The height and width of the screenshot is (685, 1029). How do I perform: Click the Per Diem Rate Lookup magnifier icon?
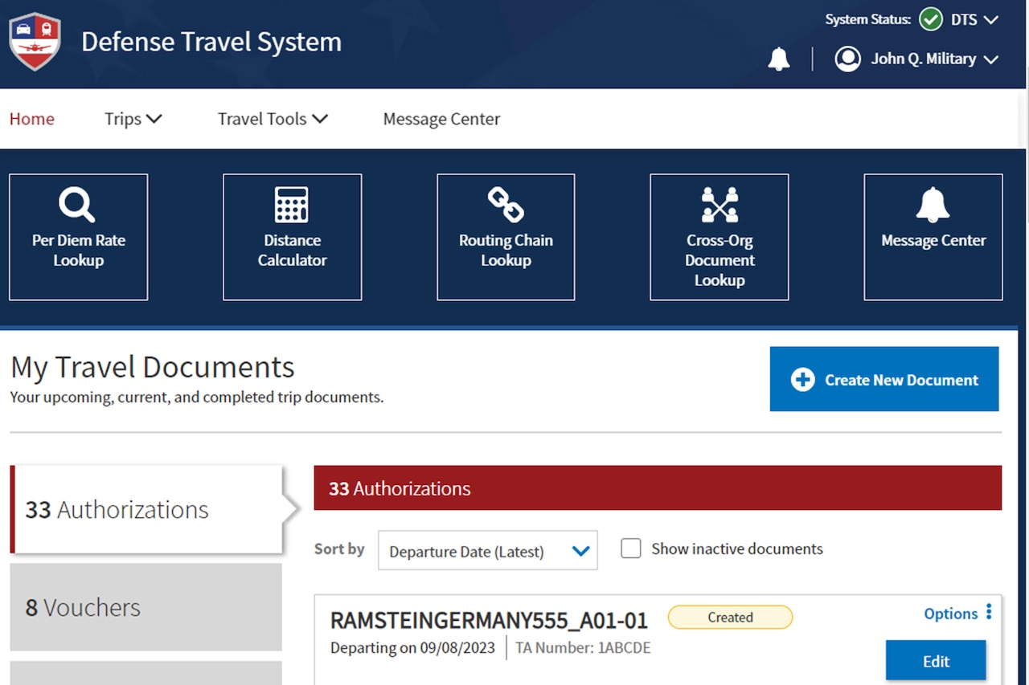click(x=77, y=204)
